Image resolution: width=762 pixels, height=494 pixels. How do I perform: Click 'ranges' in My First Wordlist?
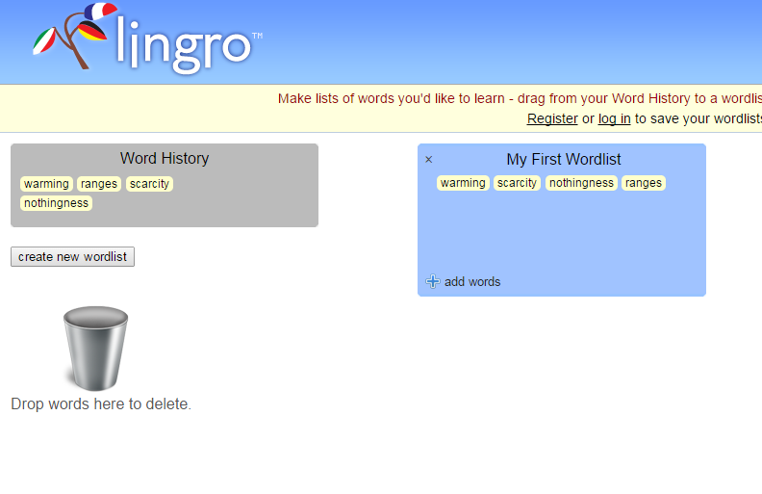[x=643, y=183]
